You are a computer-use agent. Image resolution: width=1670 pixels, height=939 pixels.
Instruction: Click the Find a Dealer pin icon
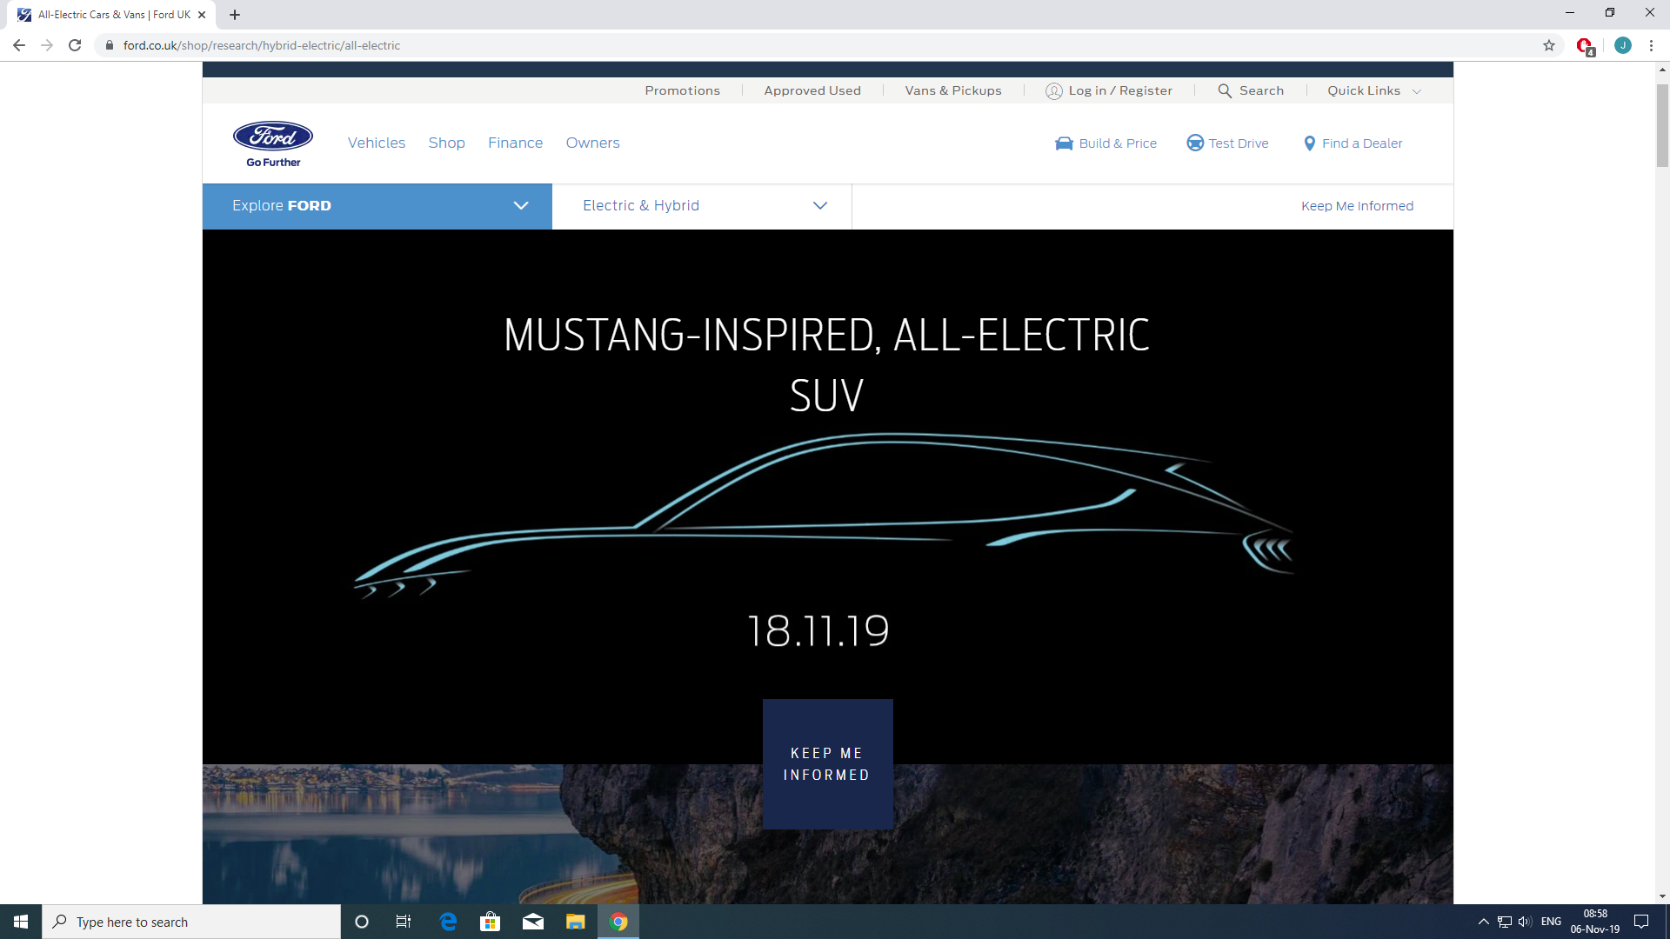[x=1309, y=143]
